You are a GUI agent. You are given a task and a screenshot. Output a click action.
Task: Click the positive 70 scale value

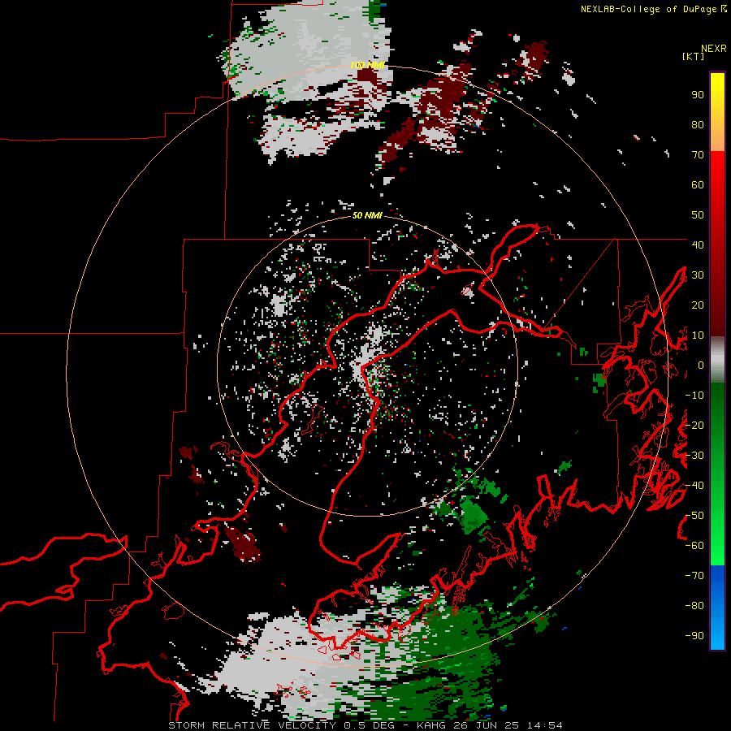698,155
